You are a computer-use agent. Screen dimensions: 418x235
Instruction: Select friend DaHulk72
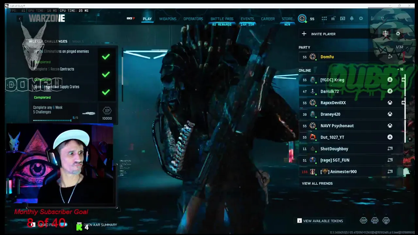[351, 91]
